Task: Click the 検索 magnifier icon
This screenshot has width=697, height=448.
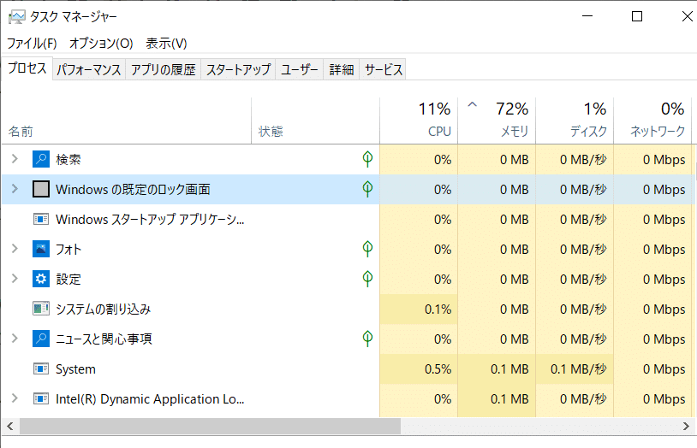Action: point(41,159)
